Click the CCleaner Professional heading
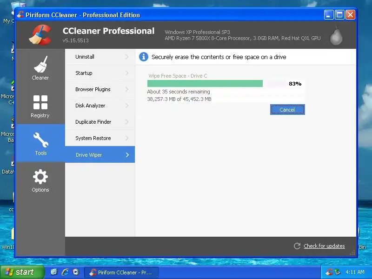Viewport: 372px width, 279px height. pyautogui.click(x=108, y=31)
